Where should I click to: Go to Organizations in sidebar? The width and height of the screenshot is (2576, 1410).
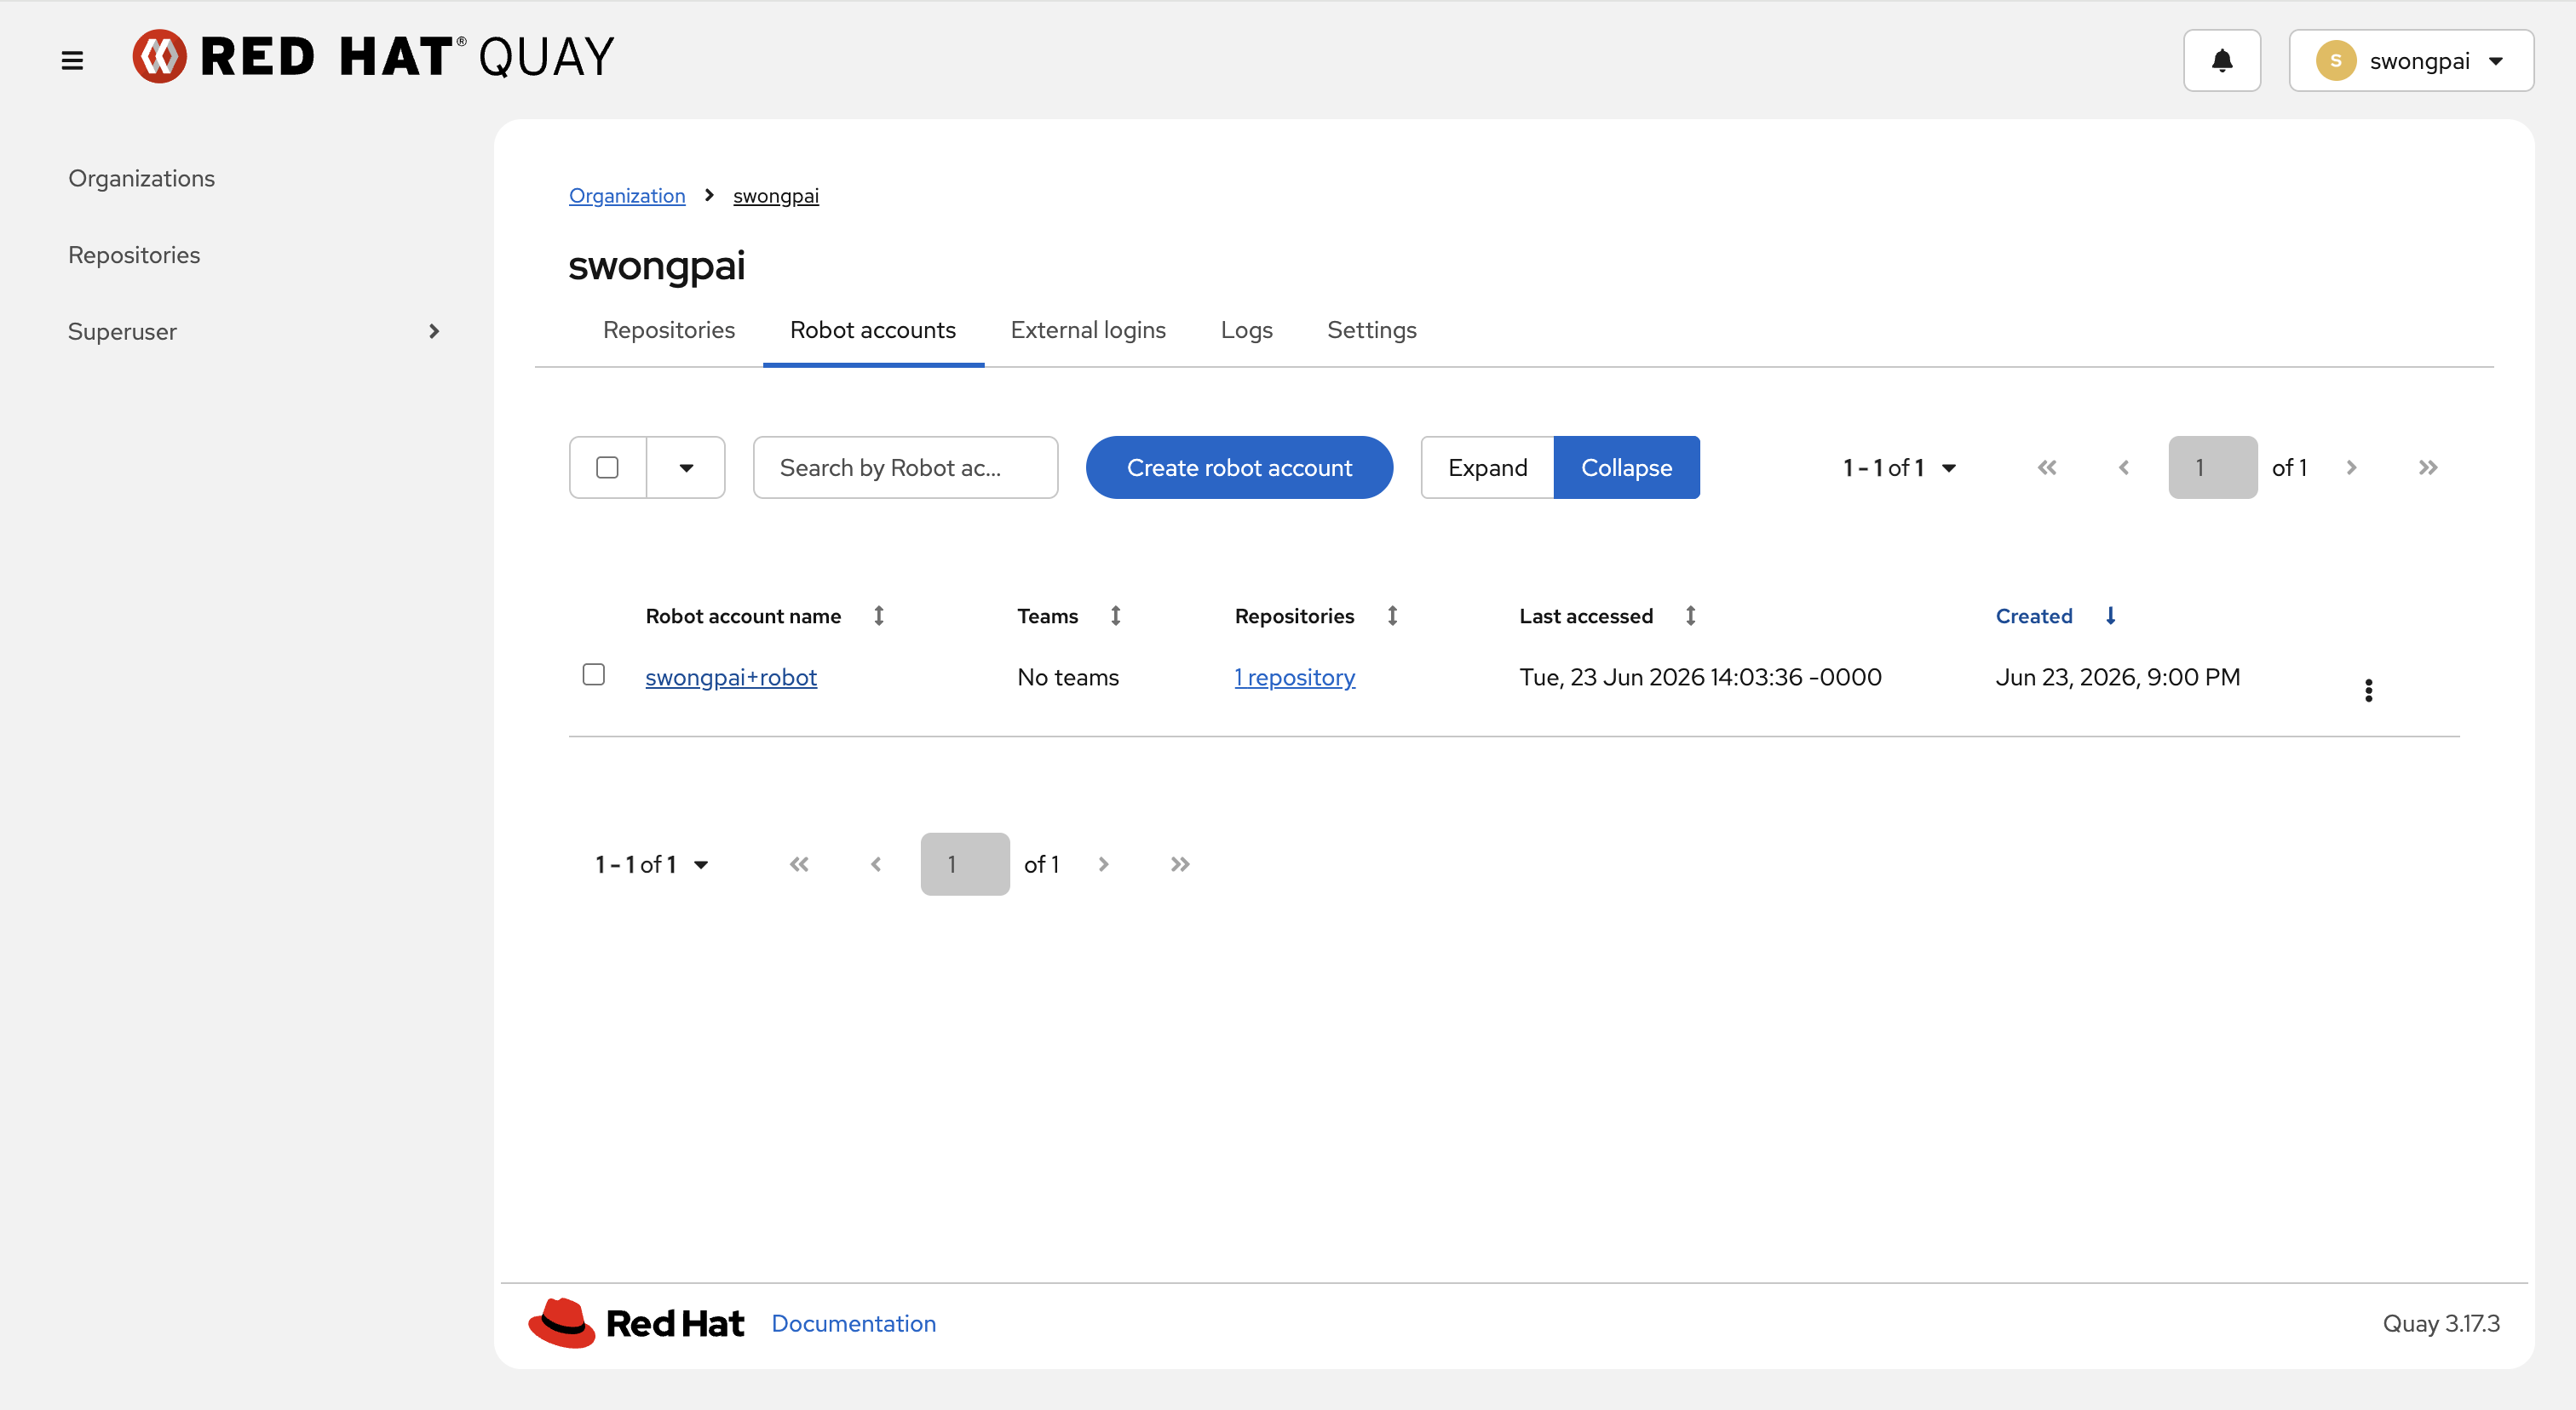[142, 178]
